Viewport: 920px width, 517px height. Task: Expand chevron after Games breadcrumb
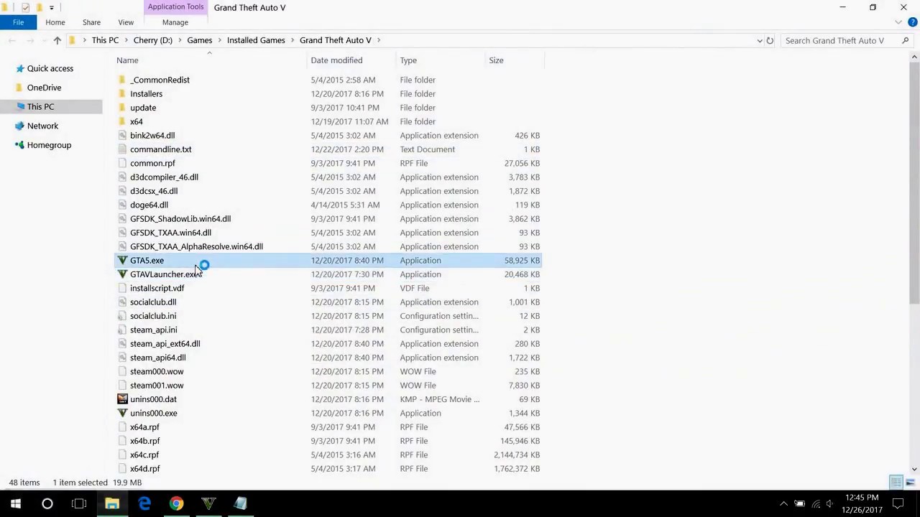point(219,40)
